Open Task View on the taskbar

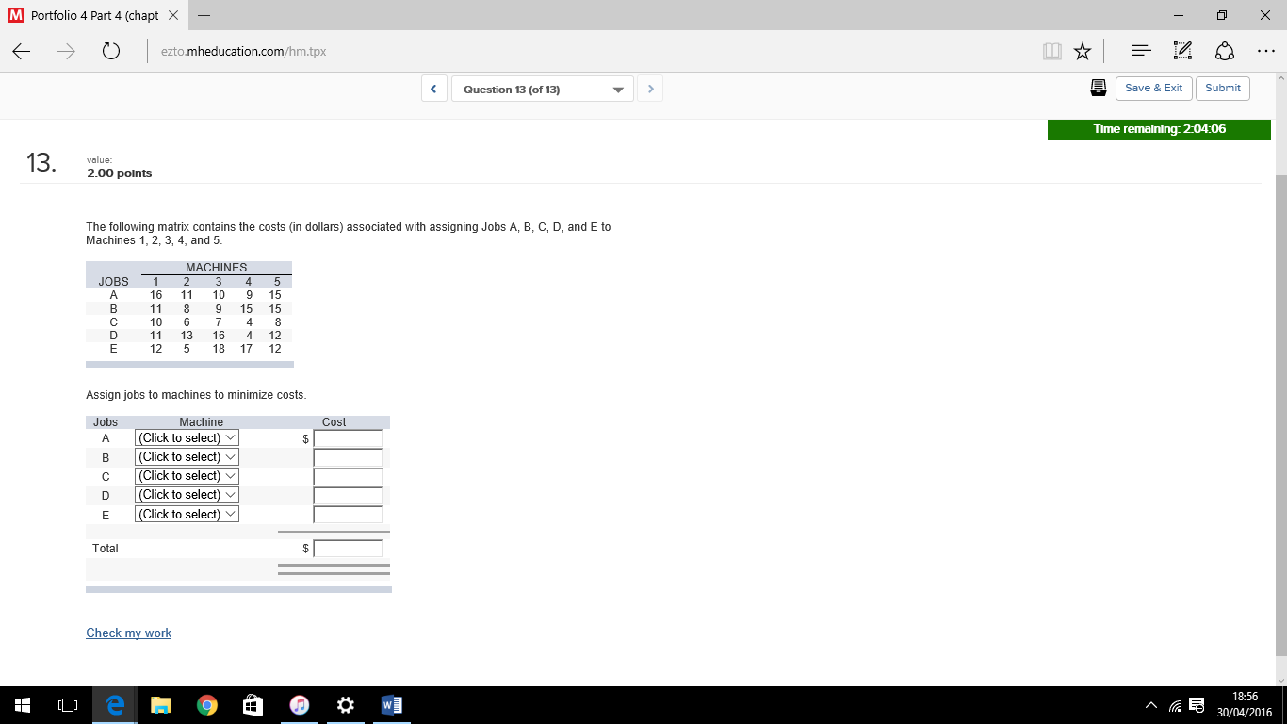[68, 705]
